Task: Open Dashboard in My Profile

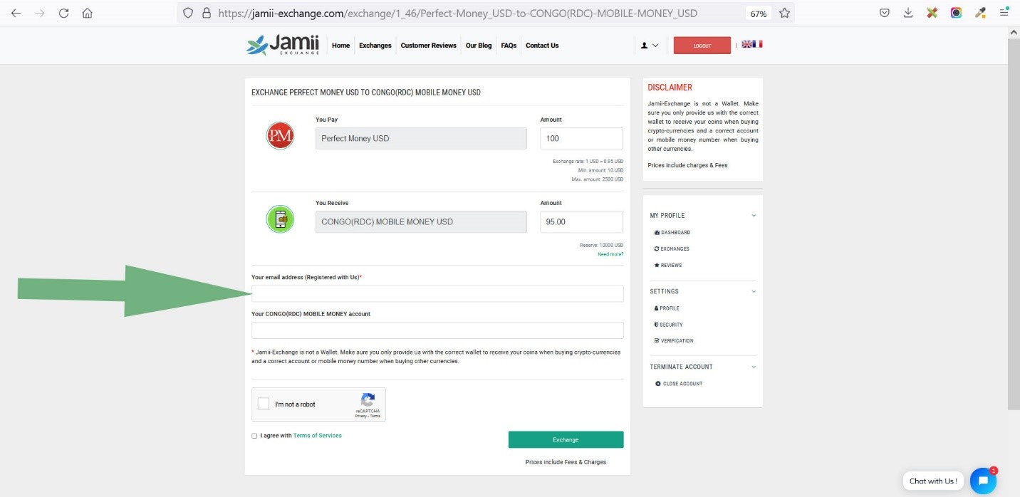Action: point(672,233)
